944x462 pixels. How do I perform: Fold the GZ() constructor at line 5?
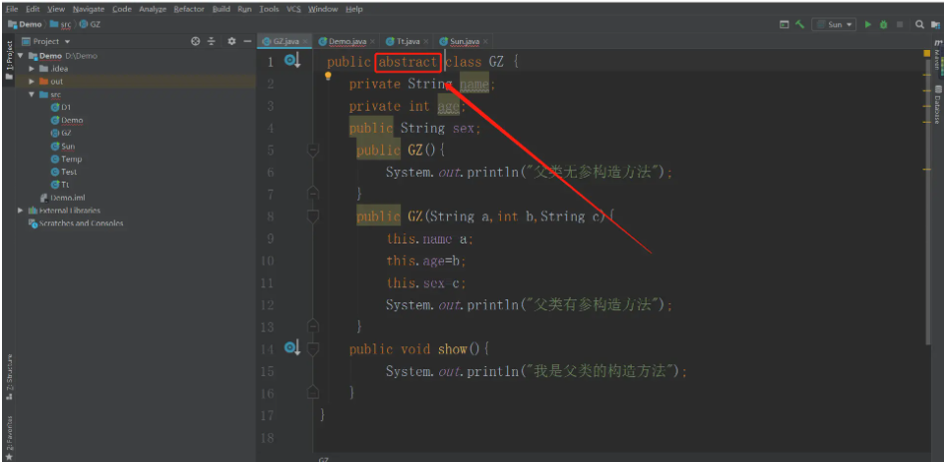click(312, 150)
